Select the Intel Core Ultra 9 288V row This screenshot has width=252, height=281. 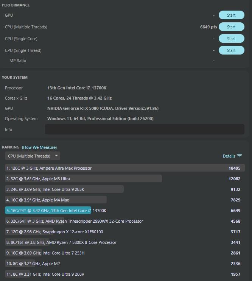pos(125,274)
